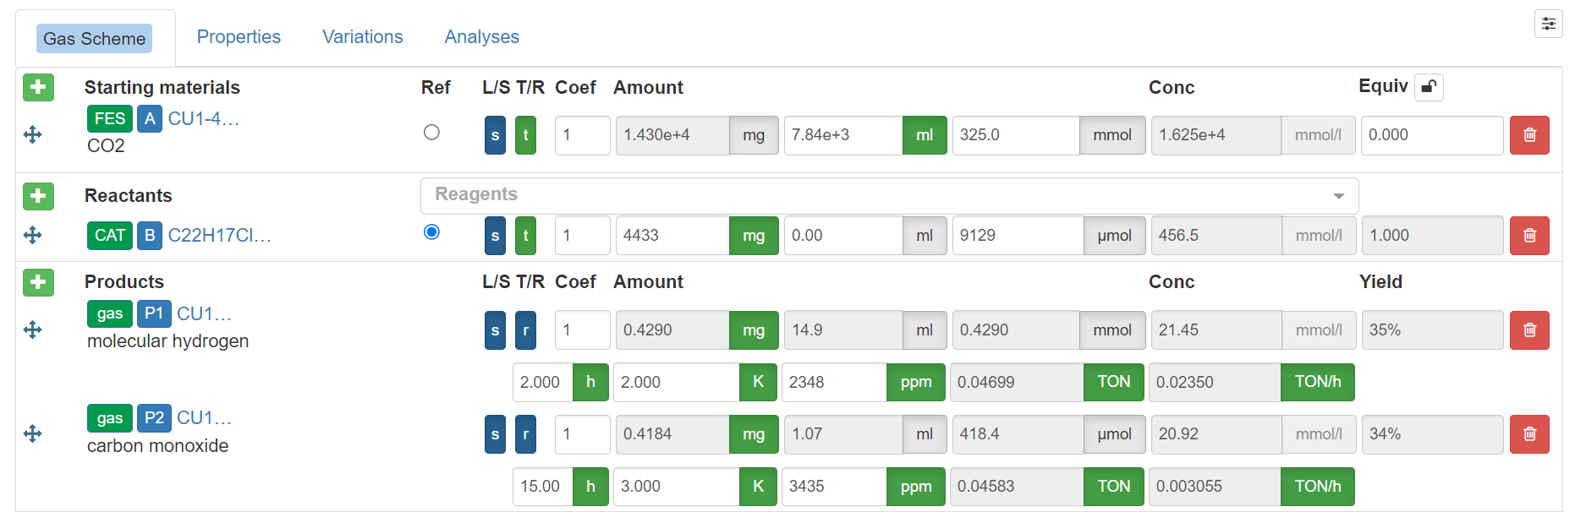The height and width of the screenshot is (512, 1575).
Task: Add a new reactant with plus icon
Action: pos(38,196)
